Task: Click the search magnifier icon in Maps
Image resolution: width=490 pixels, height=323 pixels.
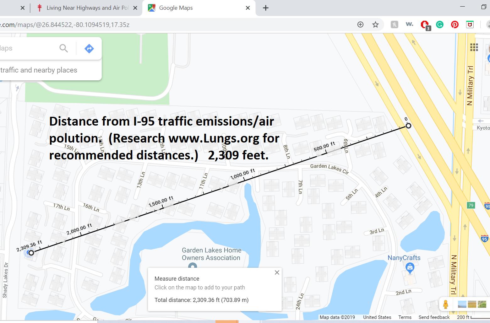Action: [63, 48]
